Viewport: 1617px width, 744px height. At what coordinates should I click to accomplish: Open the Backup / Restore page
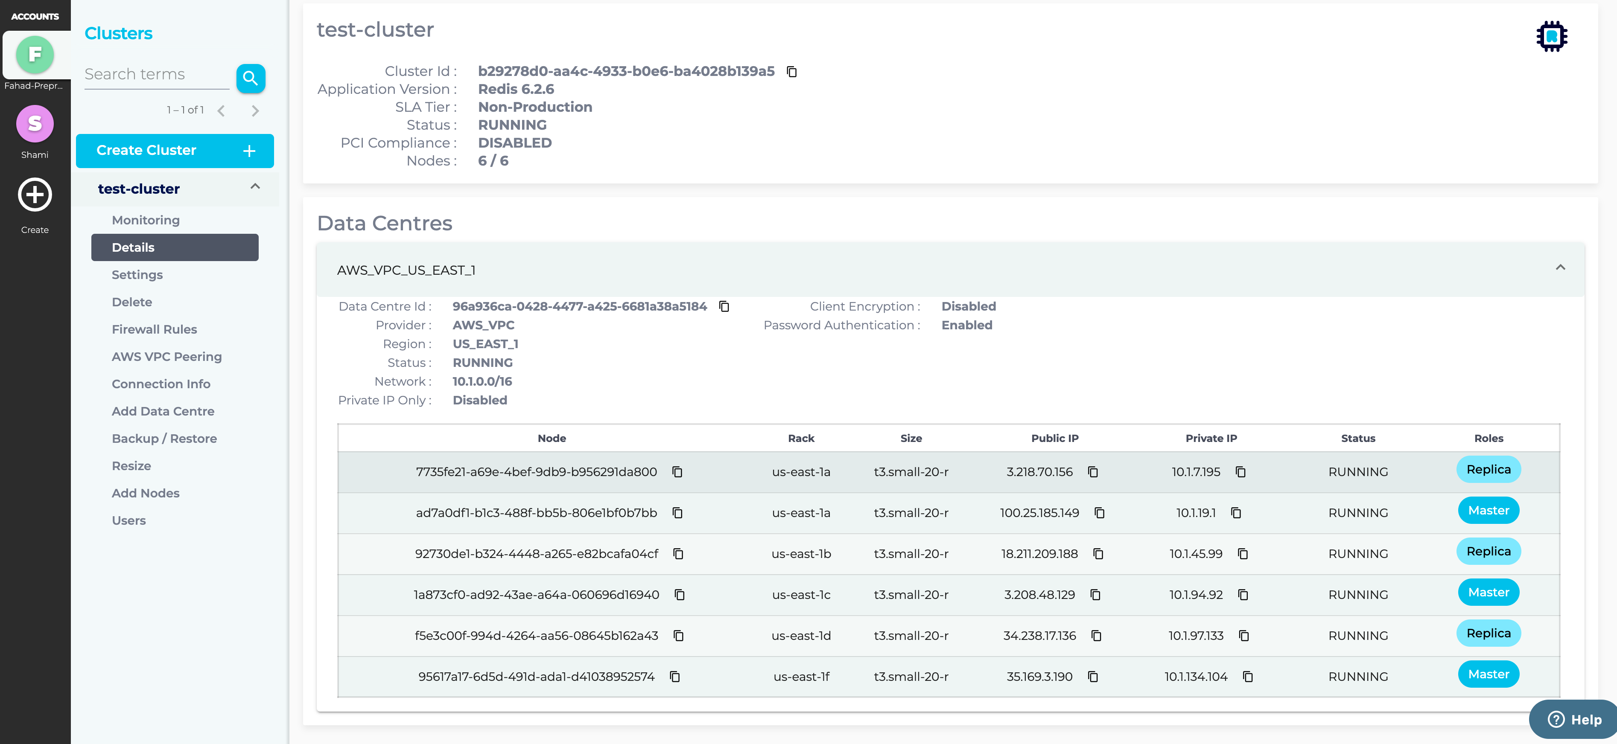(x=164, y=439)
